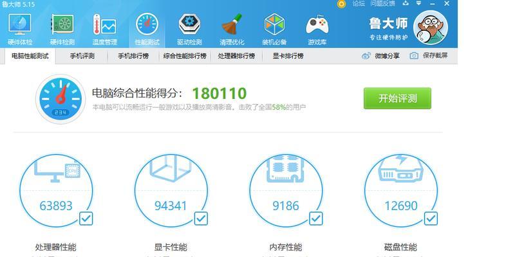This screenshot has width=515, height=257.
Task: Open 温度管理 temperature management
Action: 105,30
